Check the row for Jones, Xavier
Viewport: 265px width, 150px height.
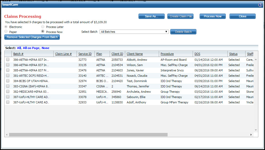[x=8, y=70]
